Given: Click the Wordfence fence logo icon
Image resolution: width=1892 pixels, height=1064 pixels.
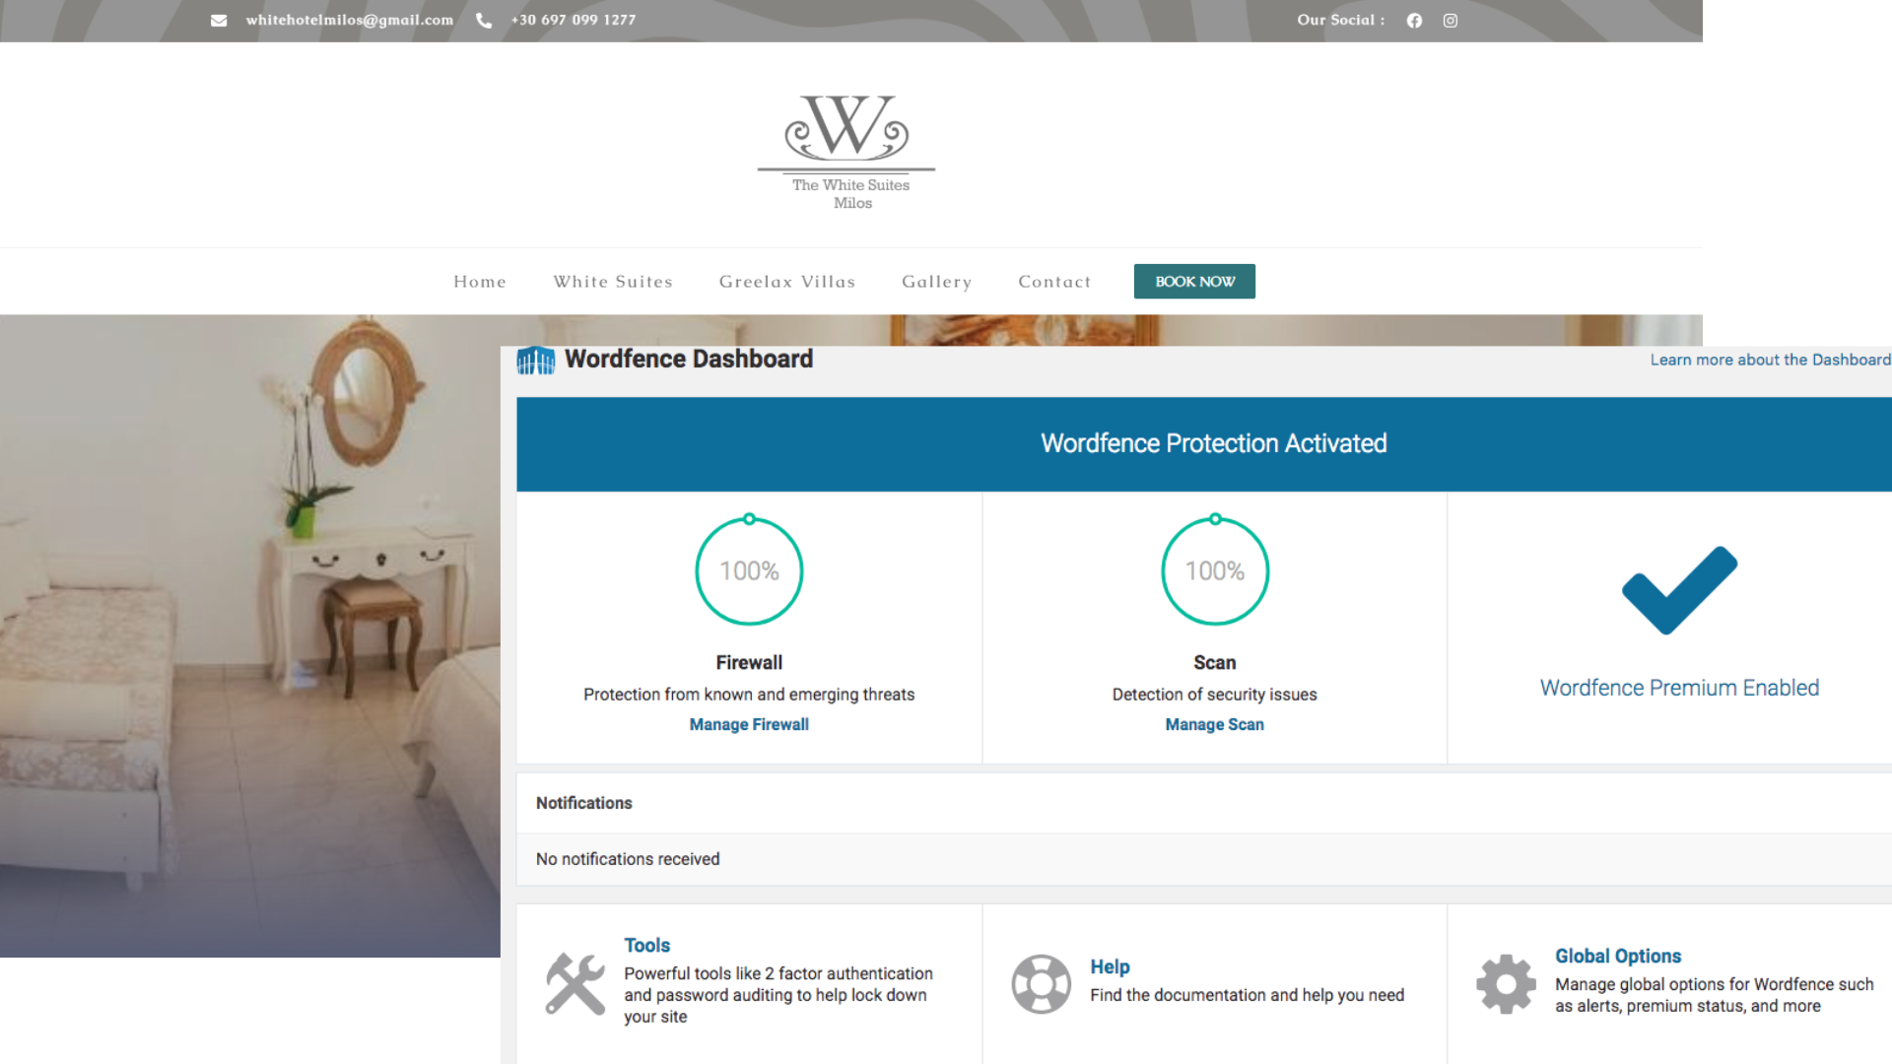Looking at the screenshot, I should 536,361.
